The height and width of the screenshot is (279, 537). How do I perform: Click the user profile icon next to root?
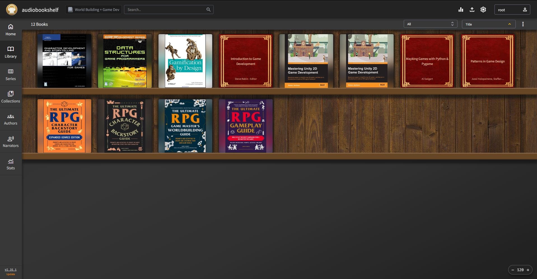pyautogui.click(x=525, y=10)
